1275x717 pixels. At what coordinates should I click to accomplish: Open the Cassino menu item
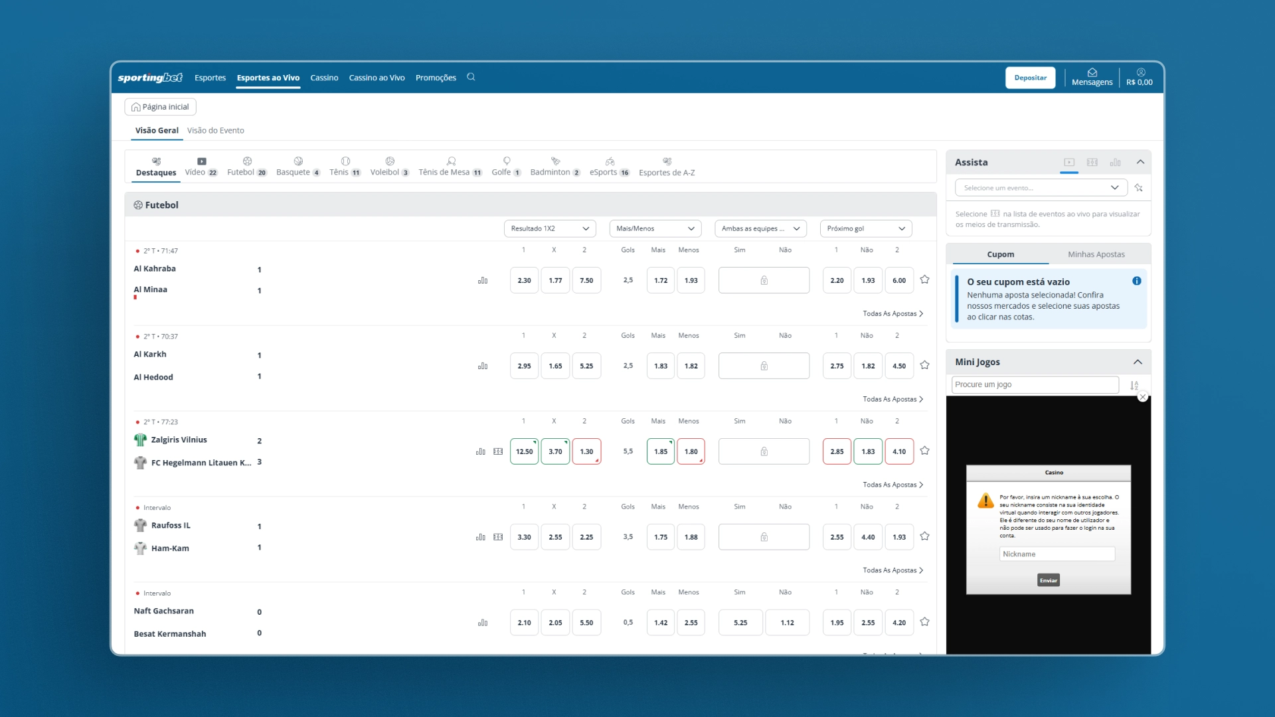[x=324, y=78]
